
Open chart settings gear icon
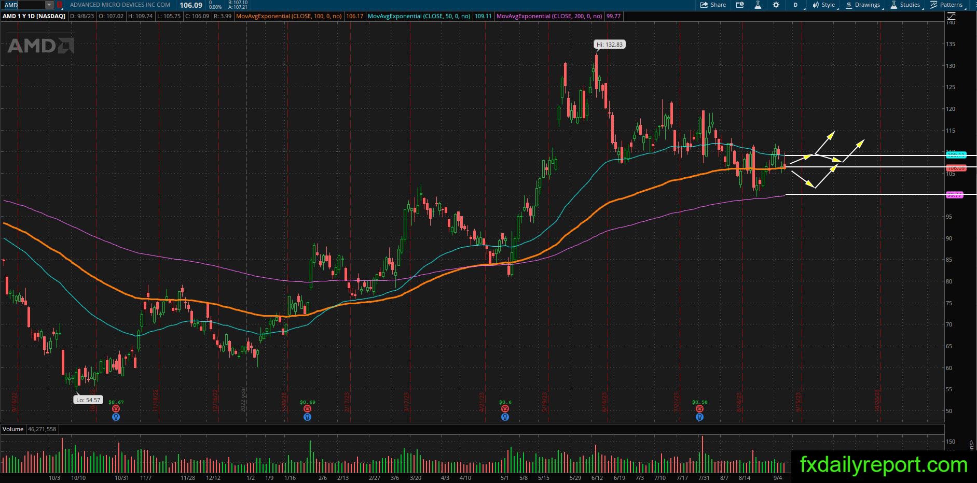[776, 5]
